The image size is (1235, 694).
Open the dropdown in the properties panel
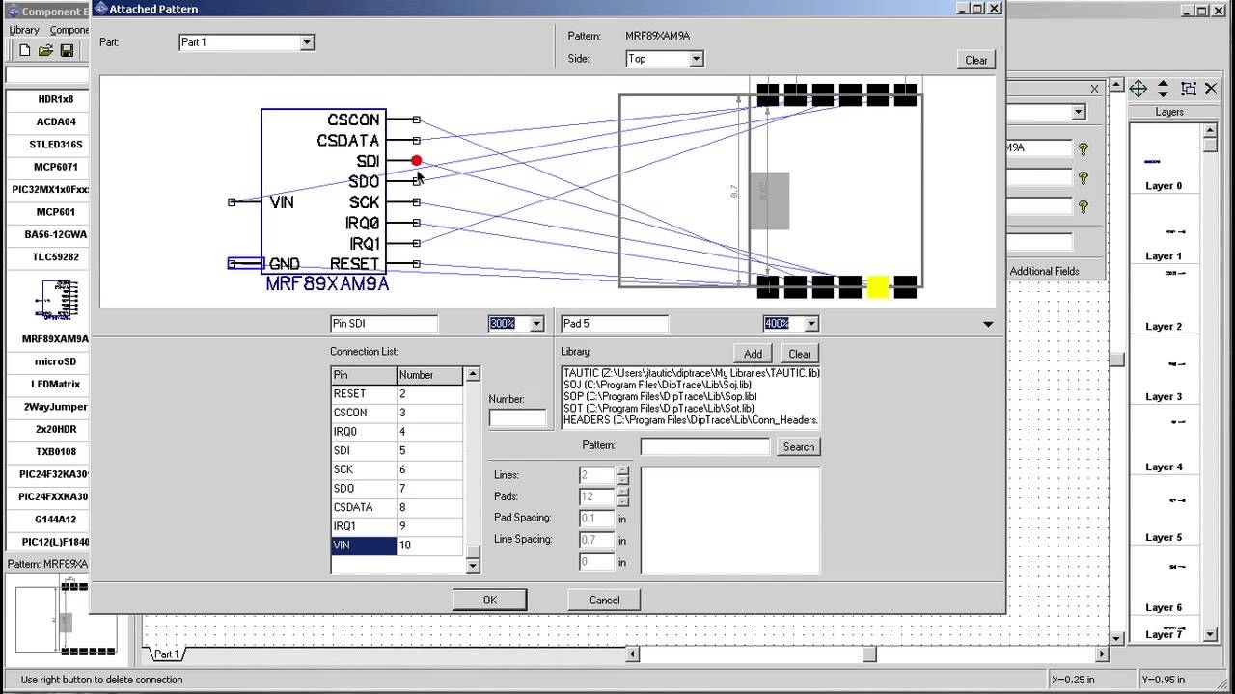tap(1079, 113)
